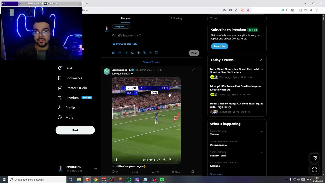Viewport: 325px width, 183px height.
Task: Add media image to the post composer
Action: pos(114,53)
